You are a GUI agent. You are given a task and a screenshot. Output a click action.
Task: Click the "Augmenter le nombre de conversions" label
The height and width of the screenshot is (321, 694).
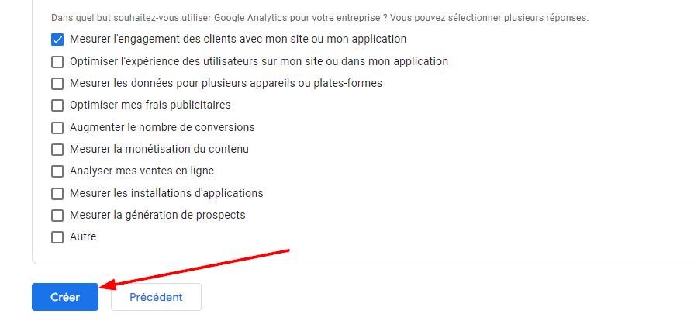pos(162,127)
